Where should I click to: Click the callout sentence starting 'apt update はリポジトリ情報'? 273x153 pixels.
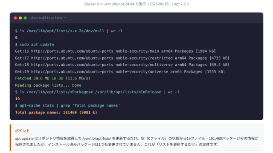tap(136, 139)
